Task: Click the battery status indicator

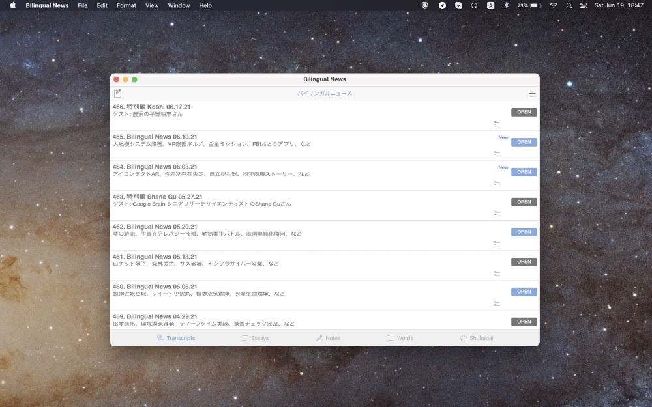Action: (x=529, y=5)
